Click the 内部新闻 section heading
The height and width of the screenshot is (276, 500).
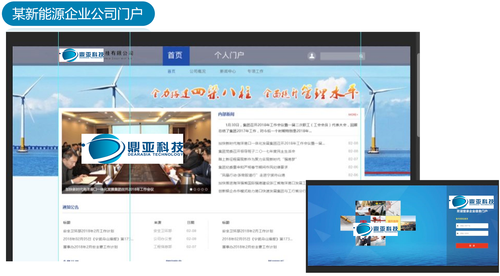pos(226,114)
